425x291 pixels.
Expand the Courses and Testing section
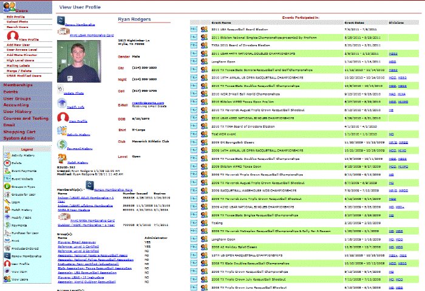[x=25, y=118]
